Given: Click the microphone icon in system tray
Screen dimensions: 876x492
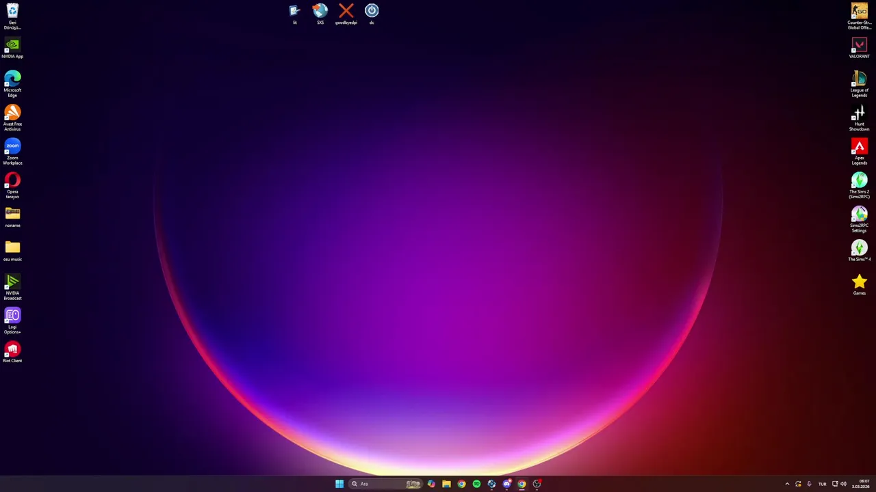Looking at the screenshot, I should 809,484.
